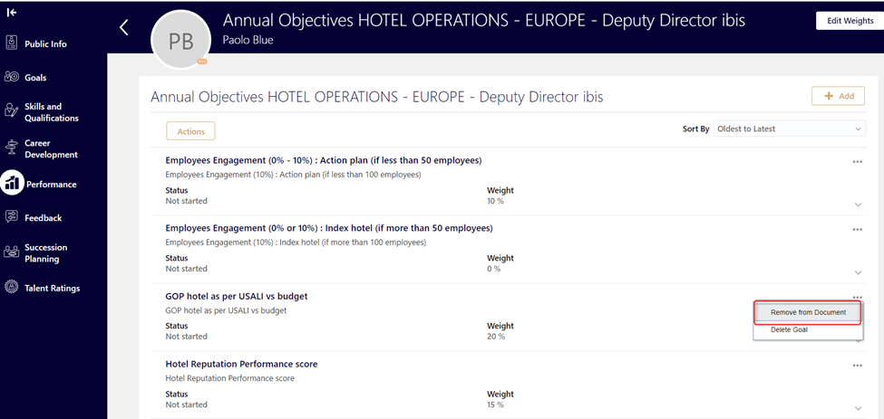Click the Skills and Qualifications icon
The image size is (884, 419).
coord(11,110)
